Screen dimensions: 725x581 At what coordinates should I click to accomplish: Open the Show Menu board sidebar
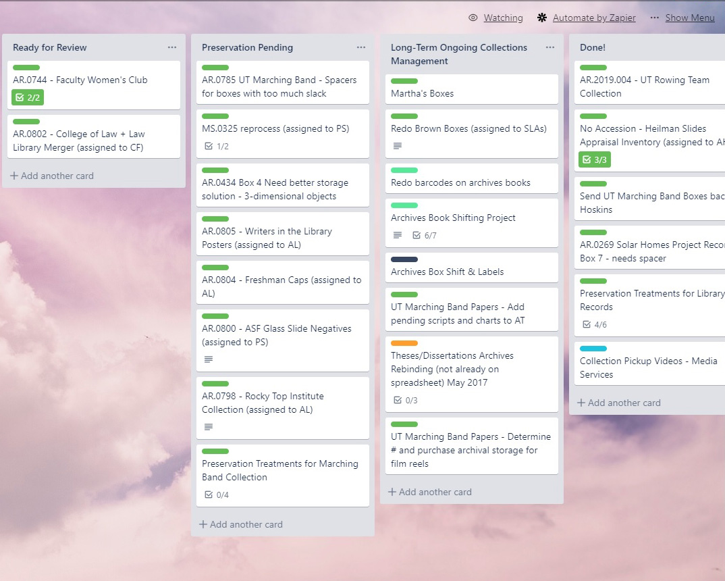682,18
